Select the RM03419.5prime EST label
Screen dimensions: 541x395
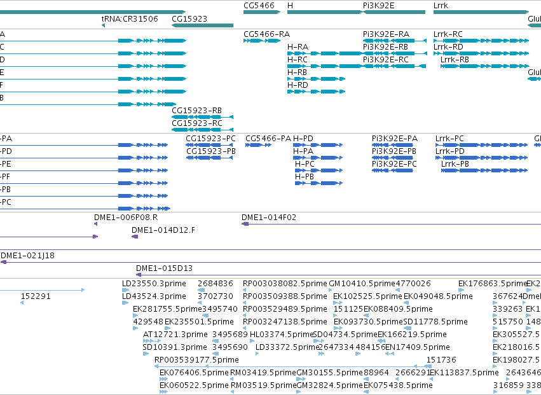pos(264,373)
